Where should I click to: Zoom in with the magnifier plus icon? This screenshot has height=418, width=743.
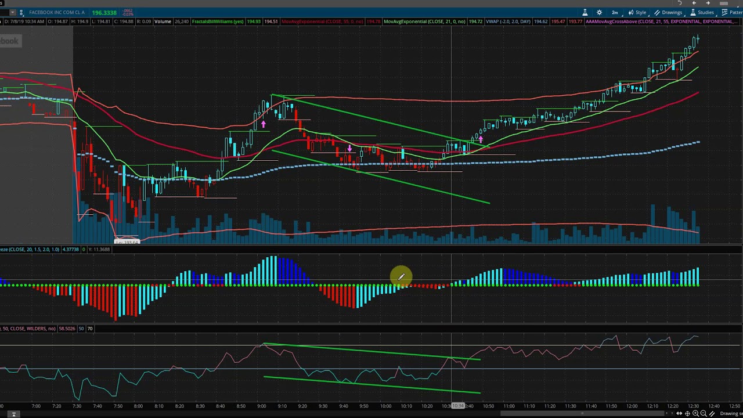coord(695,413)
